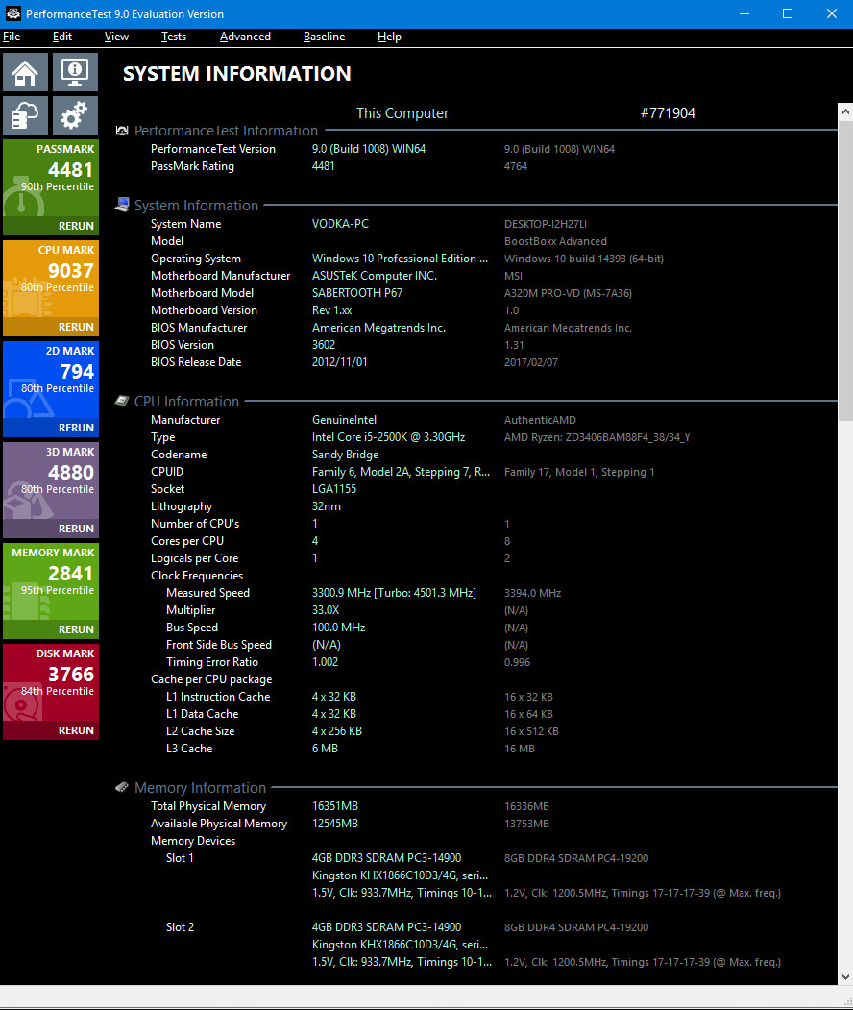Click the This Computer column header

pyautogui.click(x=402, y=113)
